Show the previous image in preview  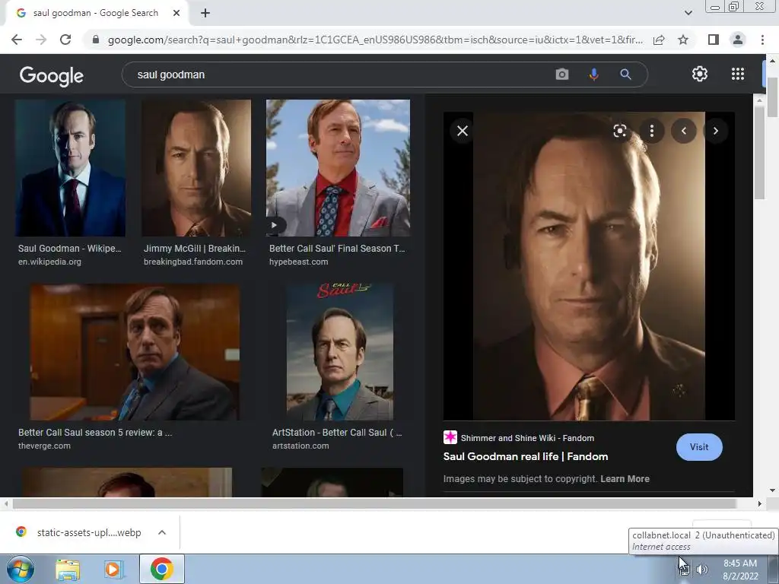click(684, 131)
